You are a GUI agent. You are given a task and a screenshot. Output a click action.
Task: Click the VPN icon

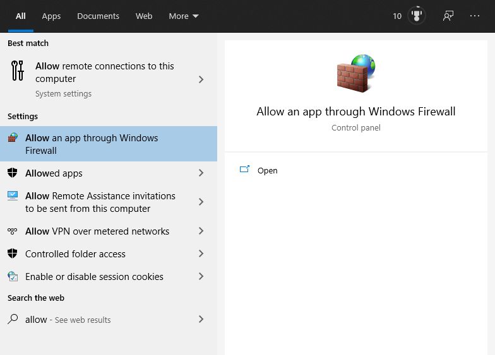(13, 231)
